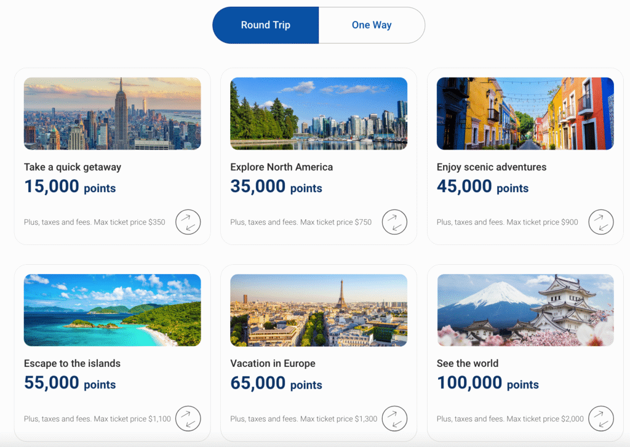Viewport: 630px width, 447px height.
Task: Select the Round Trip tab
Action: pos(265,25)
